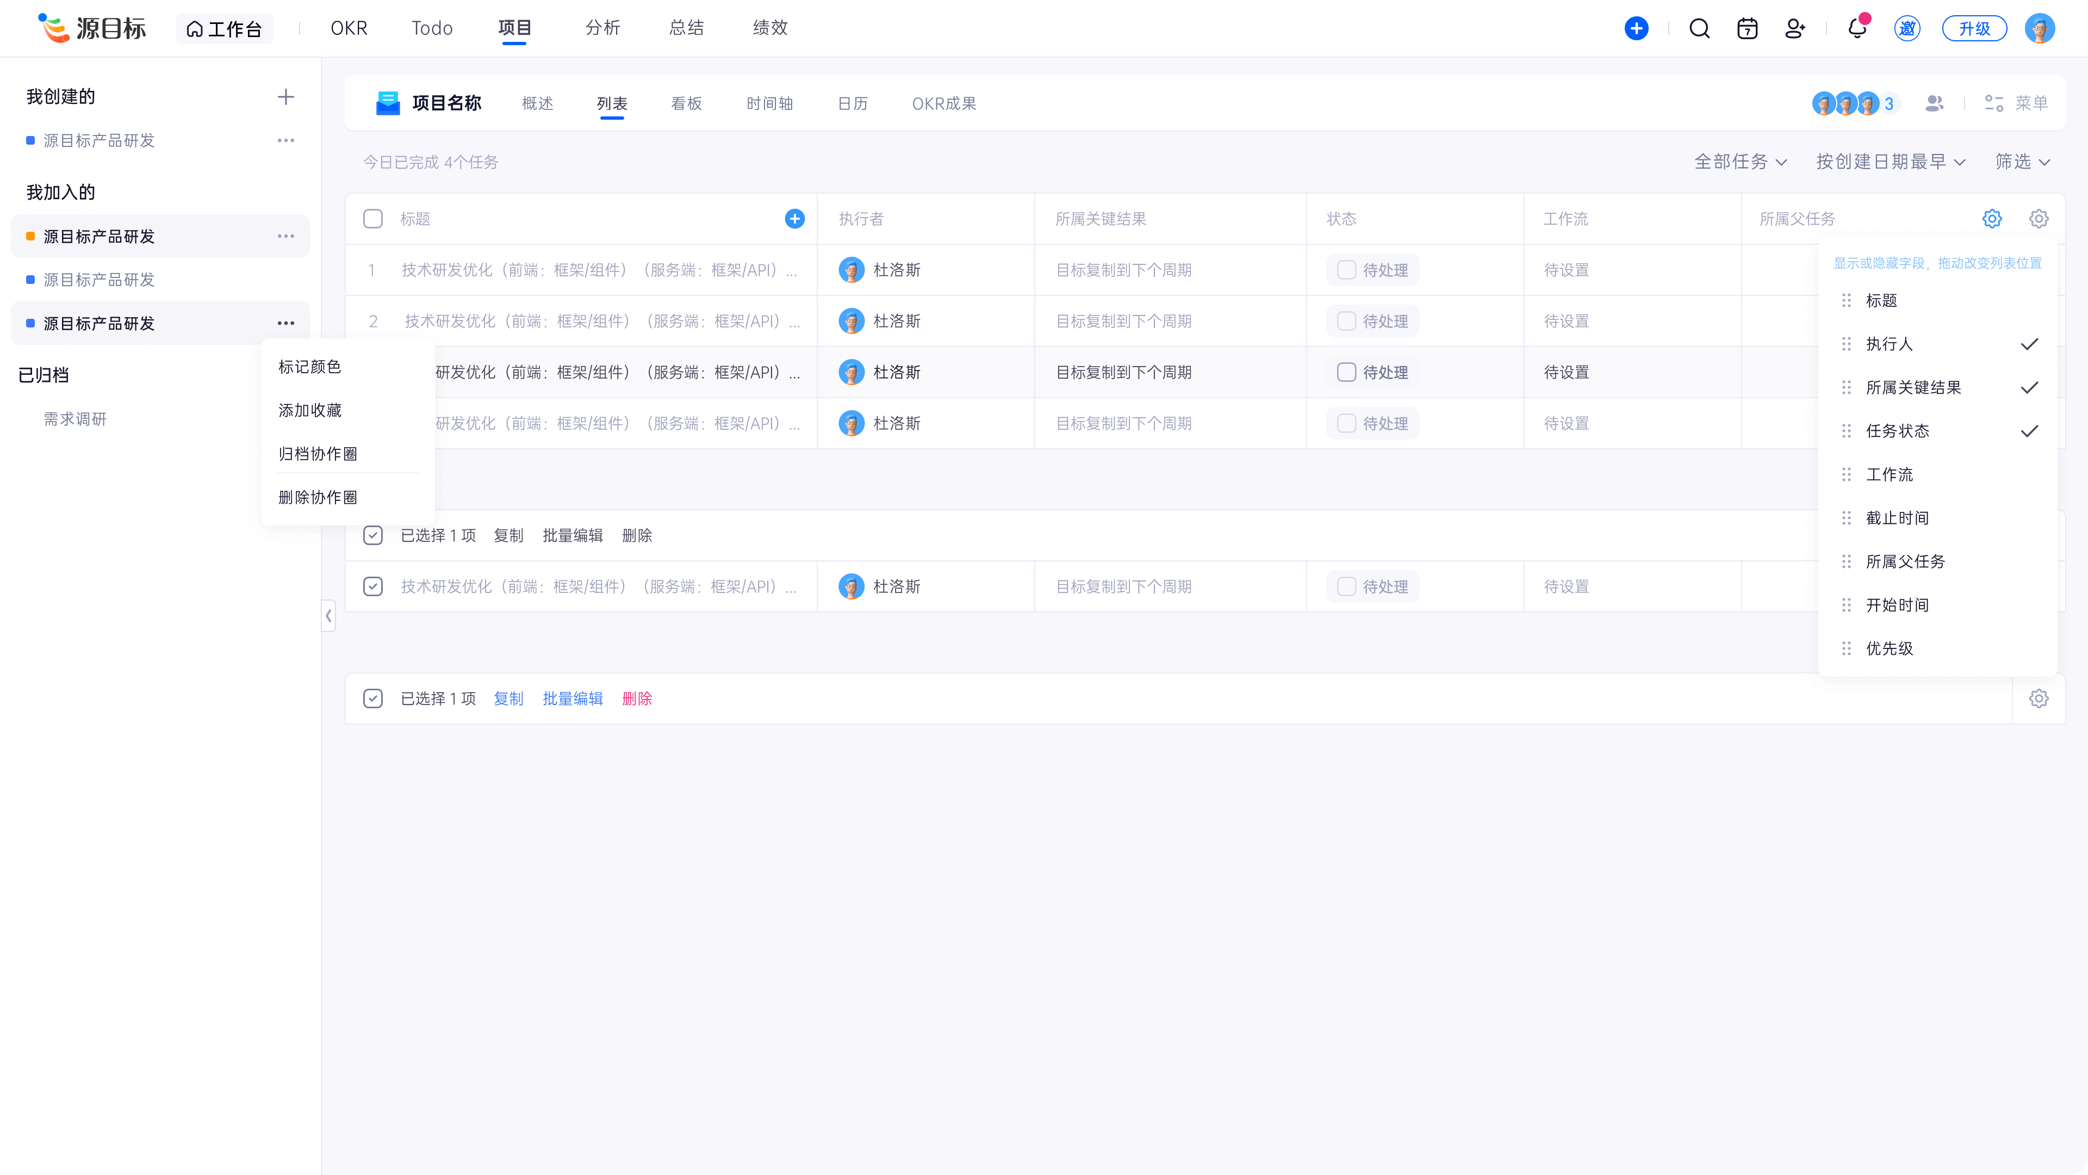
Task: Click plus icon next to 我创建的
Action: 285,97
